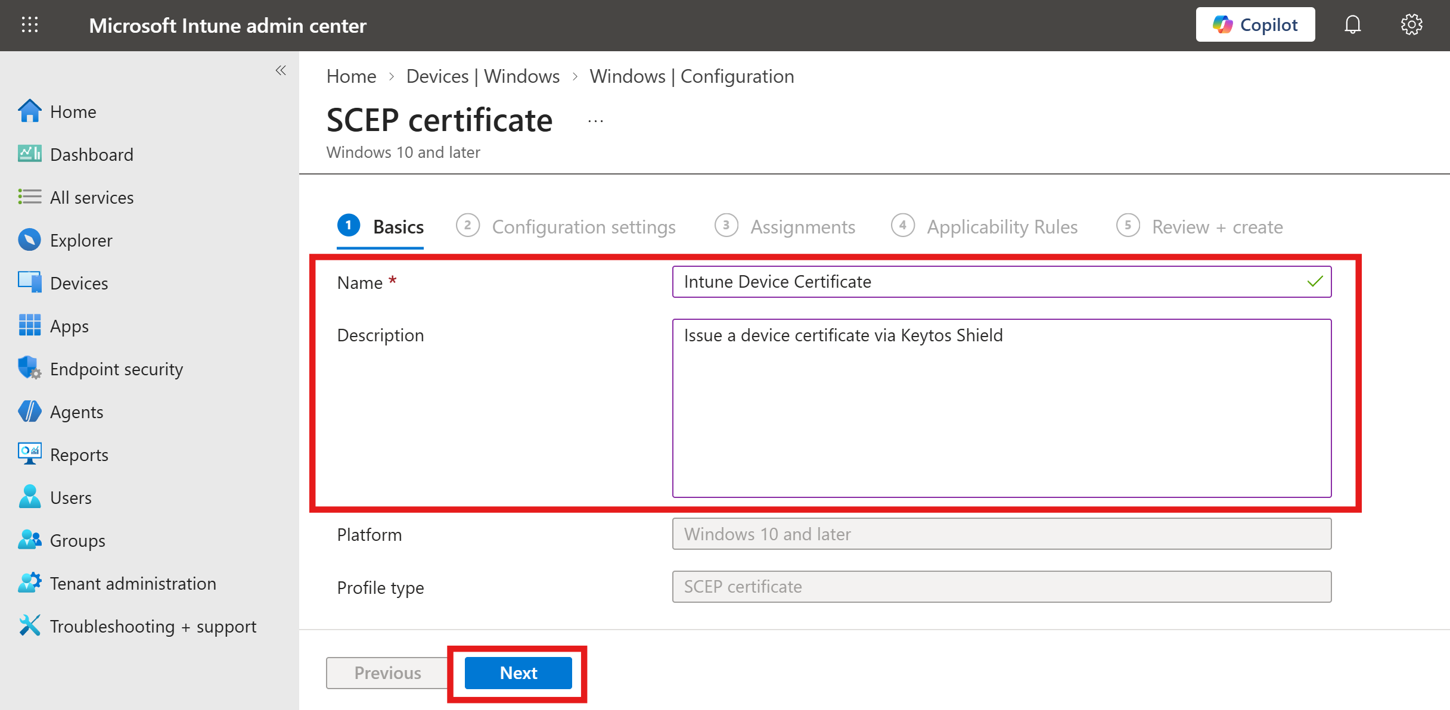This screenshot has width=1450, height=710.
Task: Select the Review + create step tab
Action: point(1200,227)
